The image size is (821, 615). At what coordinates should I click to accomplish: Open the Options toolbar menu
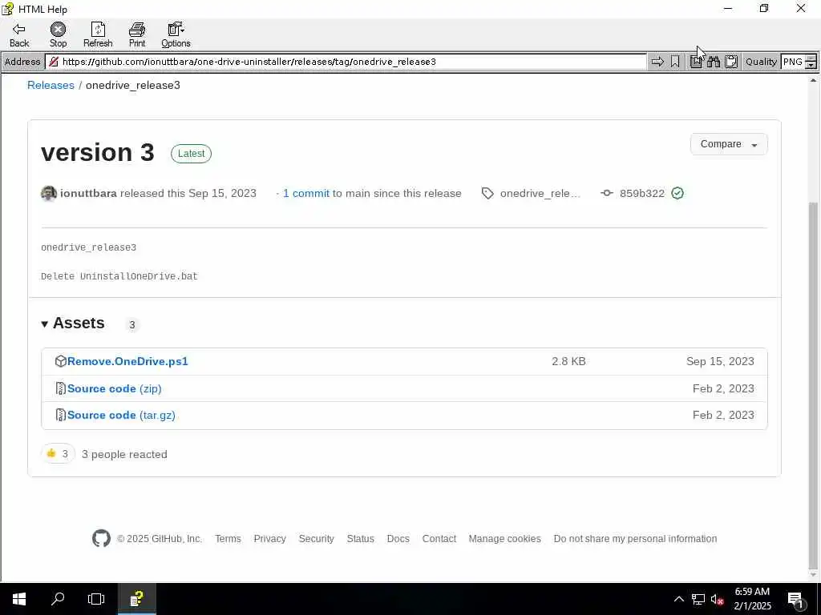(x=176, y=34)
